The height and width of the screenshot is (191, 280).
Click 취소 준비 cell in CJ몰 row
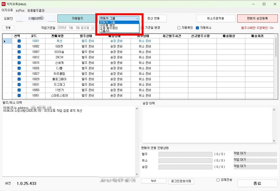pos(145,68)
